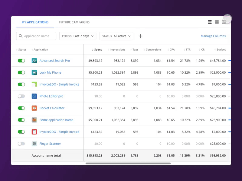Open the Period Last 7 days dropdown
242x181 pixels.
[78, 36]
